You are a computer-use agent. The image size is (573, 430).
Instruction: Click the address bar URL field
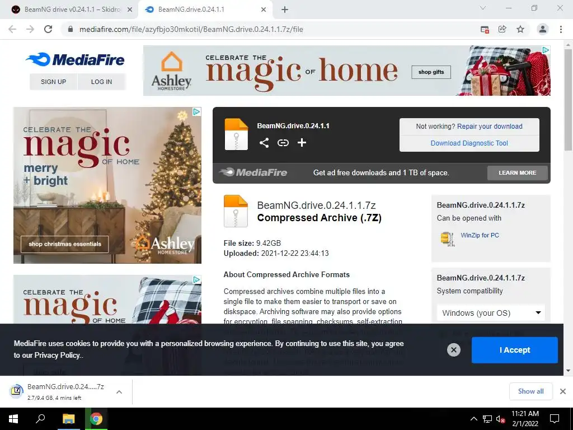tap(270, 29)
